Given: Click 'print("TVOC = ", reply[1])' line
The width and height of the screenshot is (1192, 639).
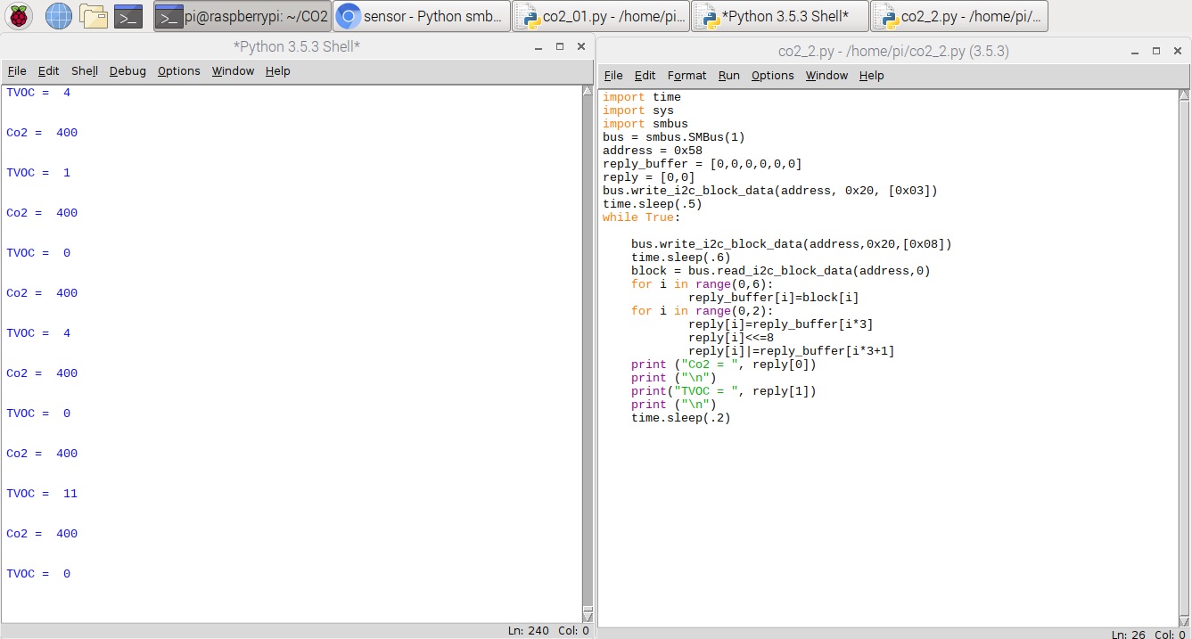Looking at the screenshot, I should (x=724, y=391).
